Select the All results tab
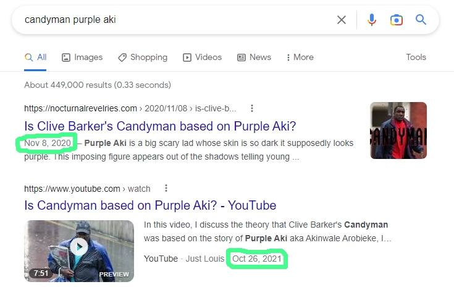 click(36, 57)
